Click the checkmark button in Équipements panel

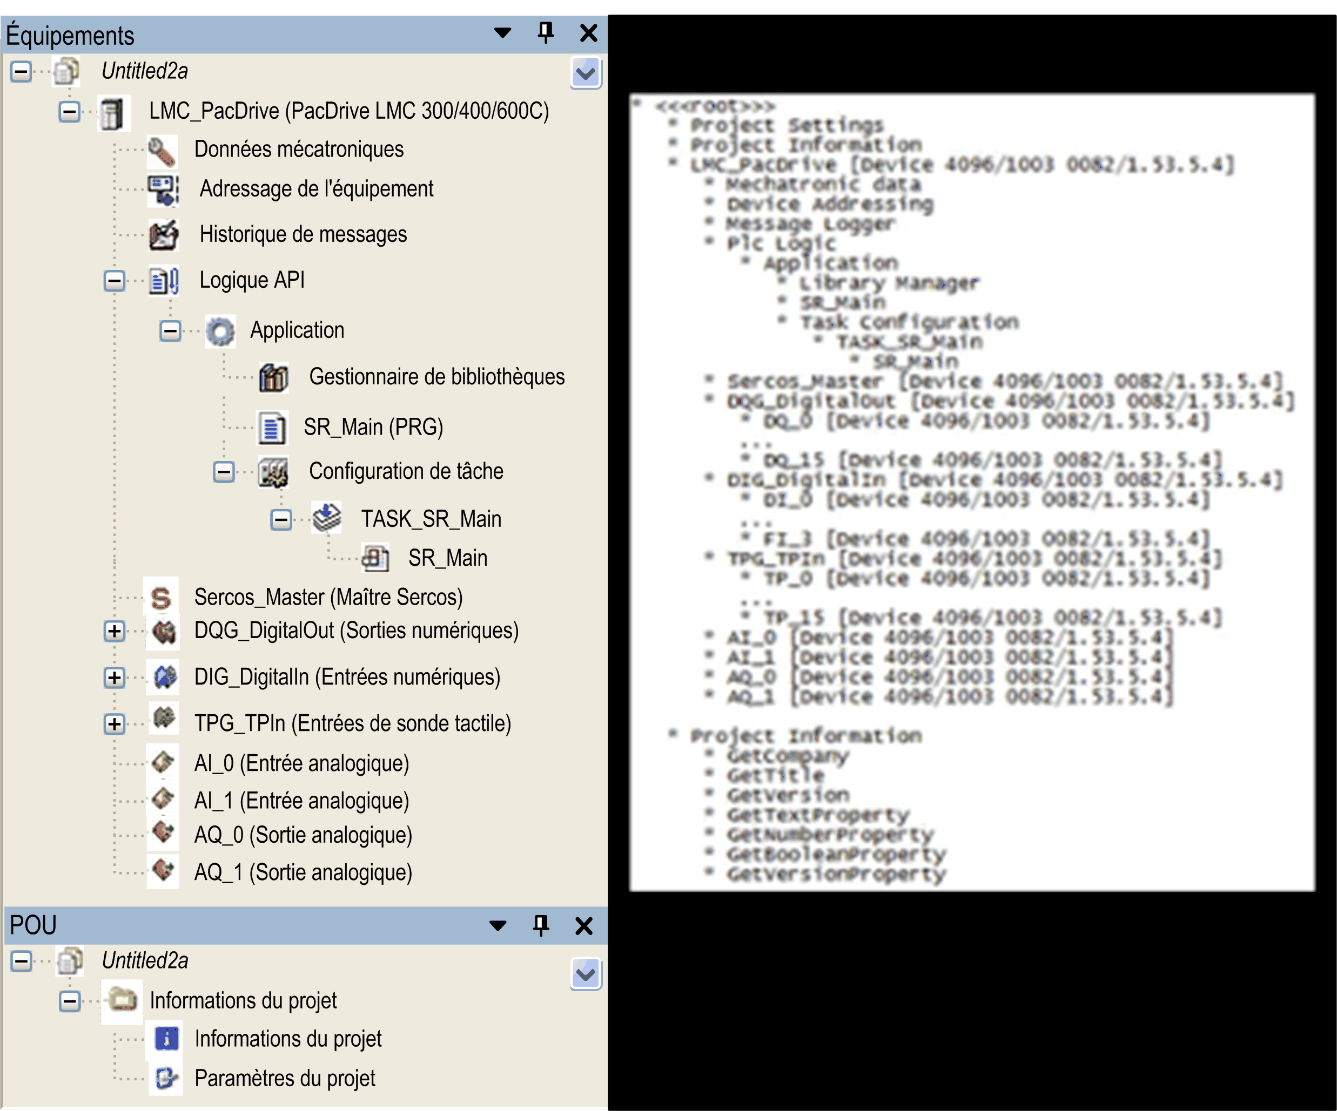pyautogui.click(x=586, y=73)
